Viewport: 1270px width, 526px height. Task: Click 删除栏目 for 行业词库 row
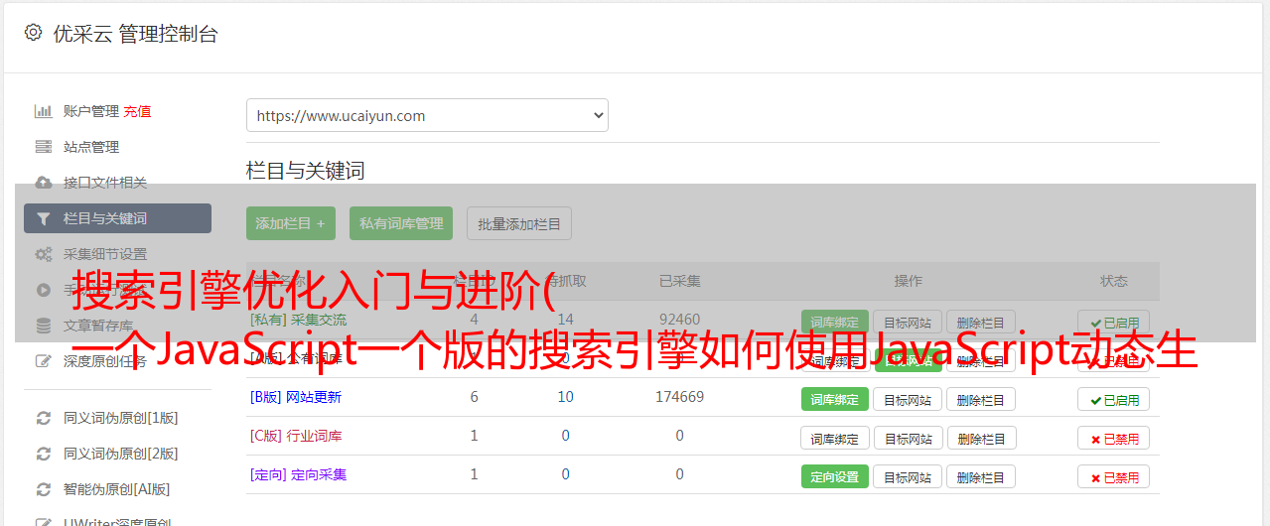coord(981,438)
